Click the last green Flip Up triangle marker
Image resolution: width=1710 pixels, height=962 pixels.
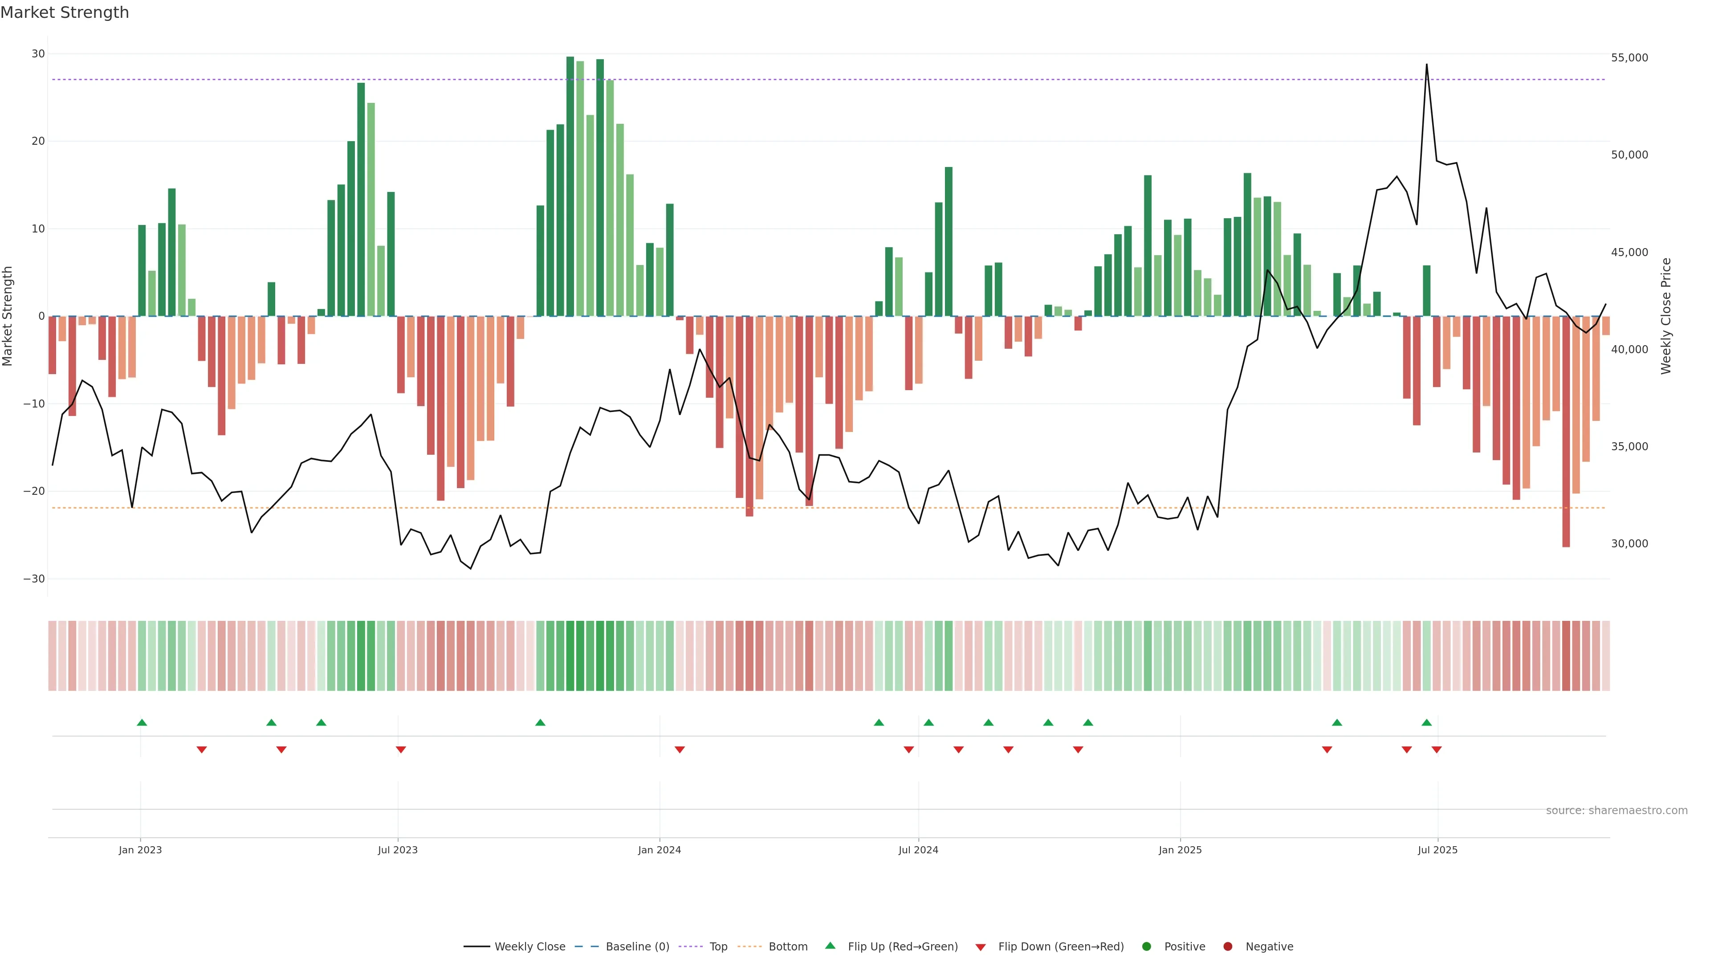[1426, 722]
